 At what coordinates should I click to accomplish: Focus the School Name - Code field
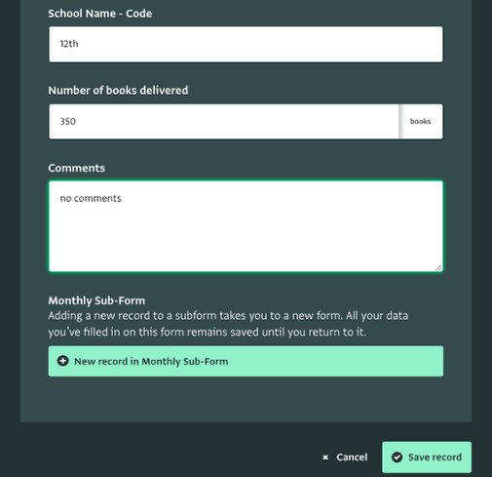[246, 44]
